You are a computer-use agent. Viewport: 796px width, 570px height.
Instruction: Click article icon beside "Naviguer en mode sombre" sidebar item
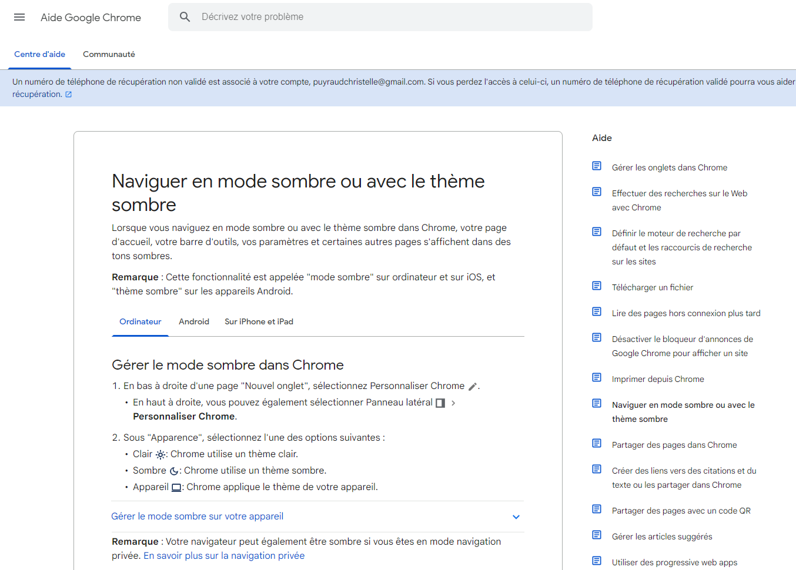tap(597, 404)
